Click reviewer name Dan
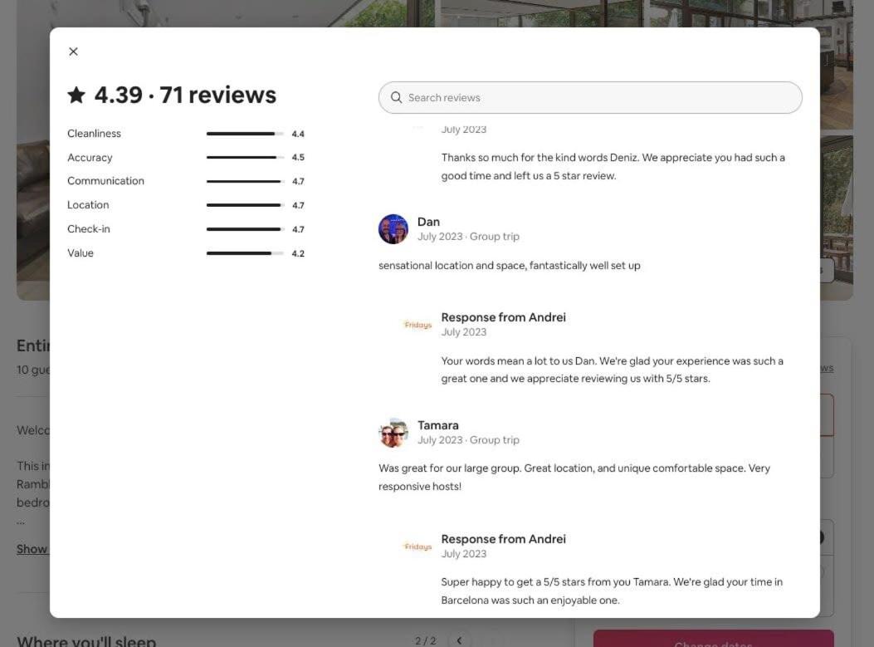The height and width of the screenshot is (647, 874). coord(428,222)
